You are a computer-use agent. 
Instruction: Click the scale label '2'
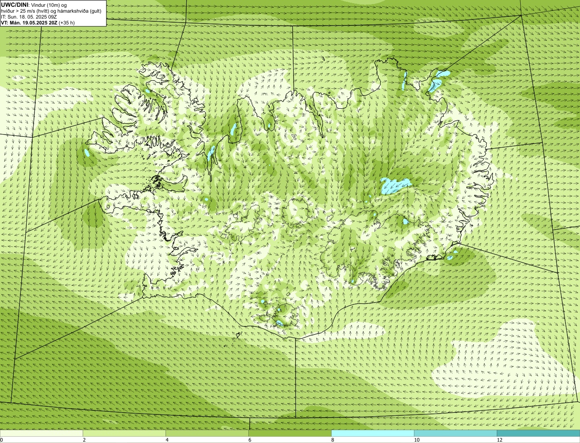84,440
